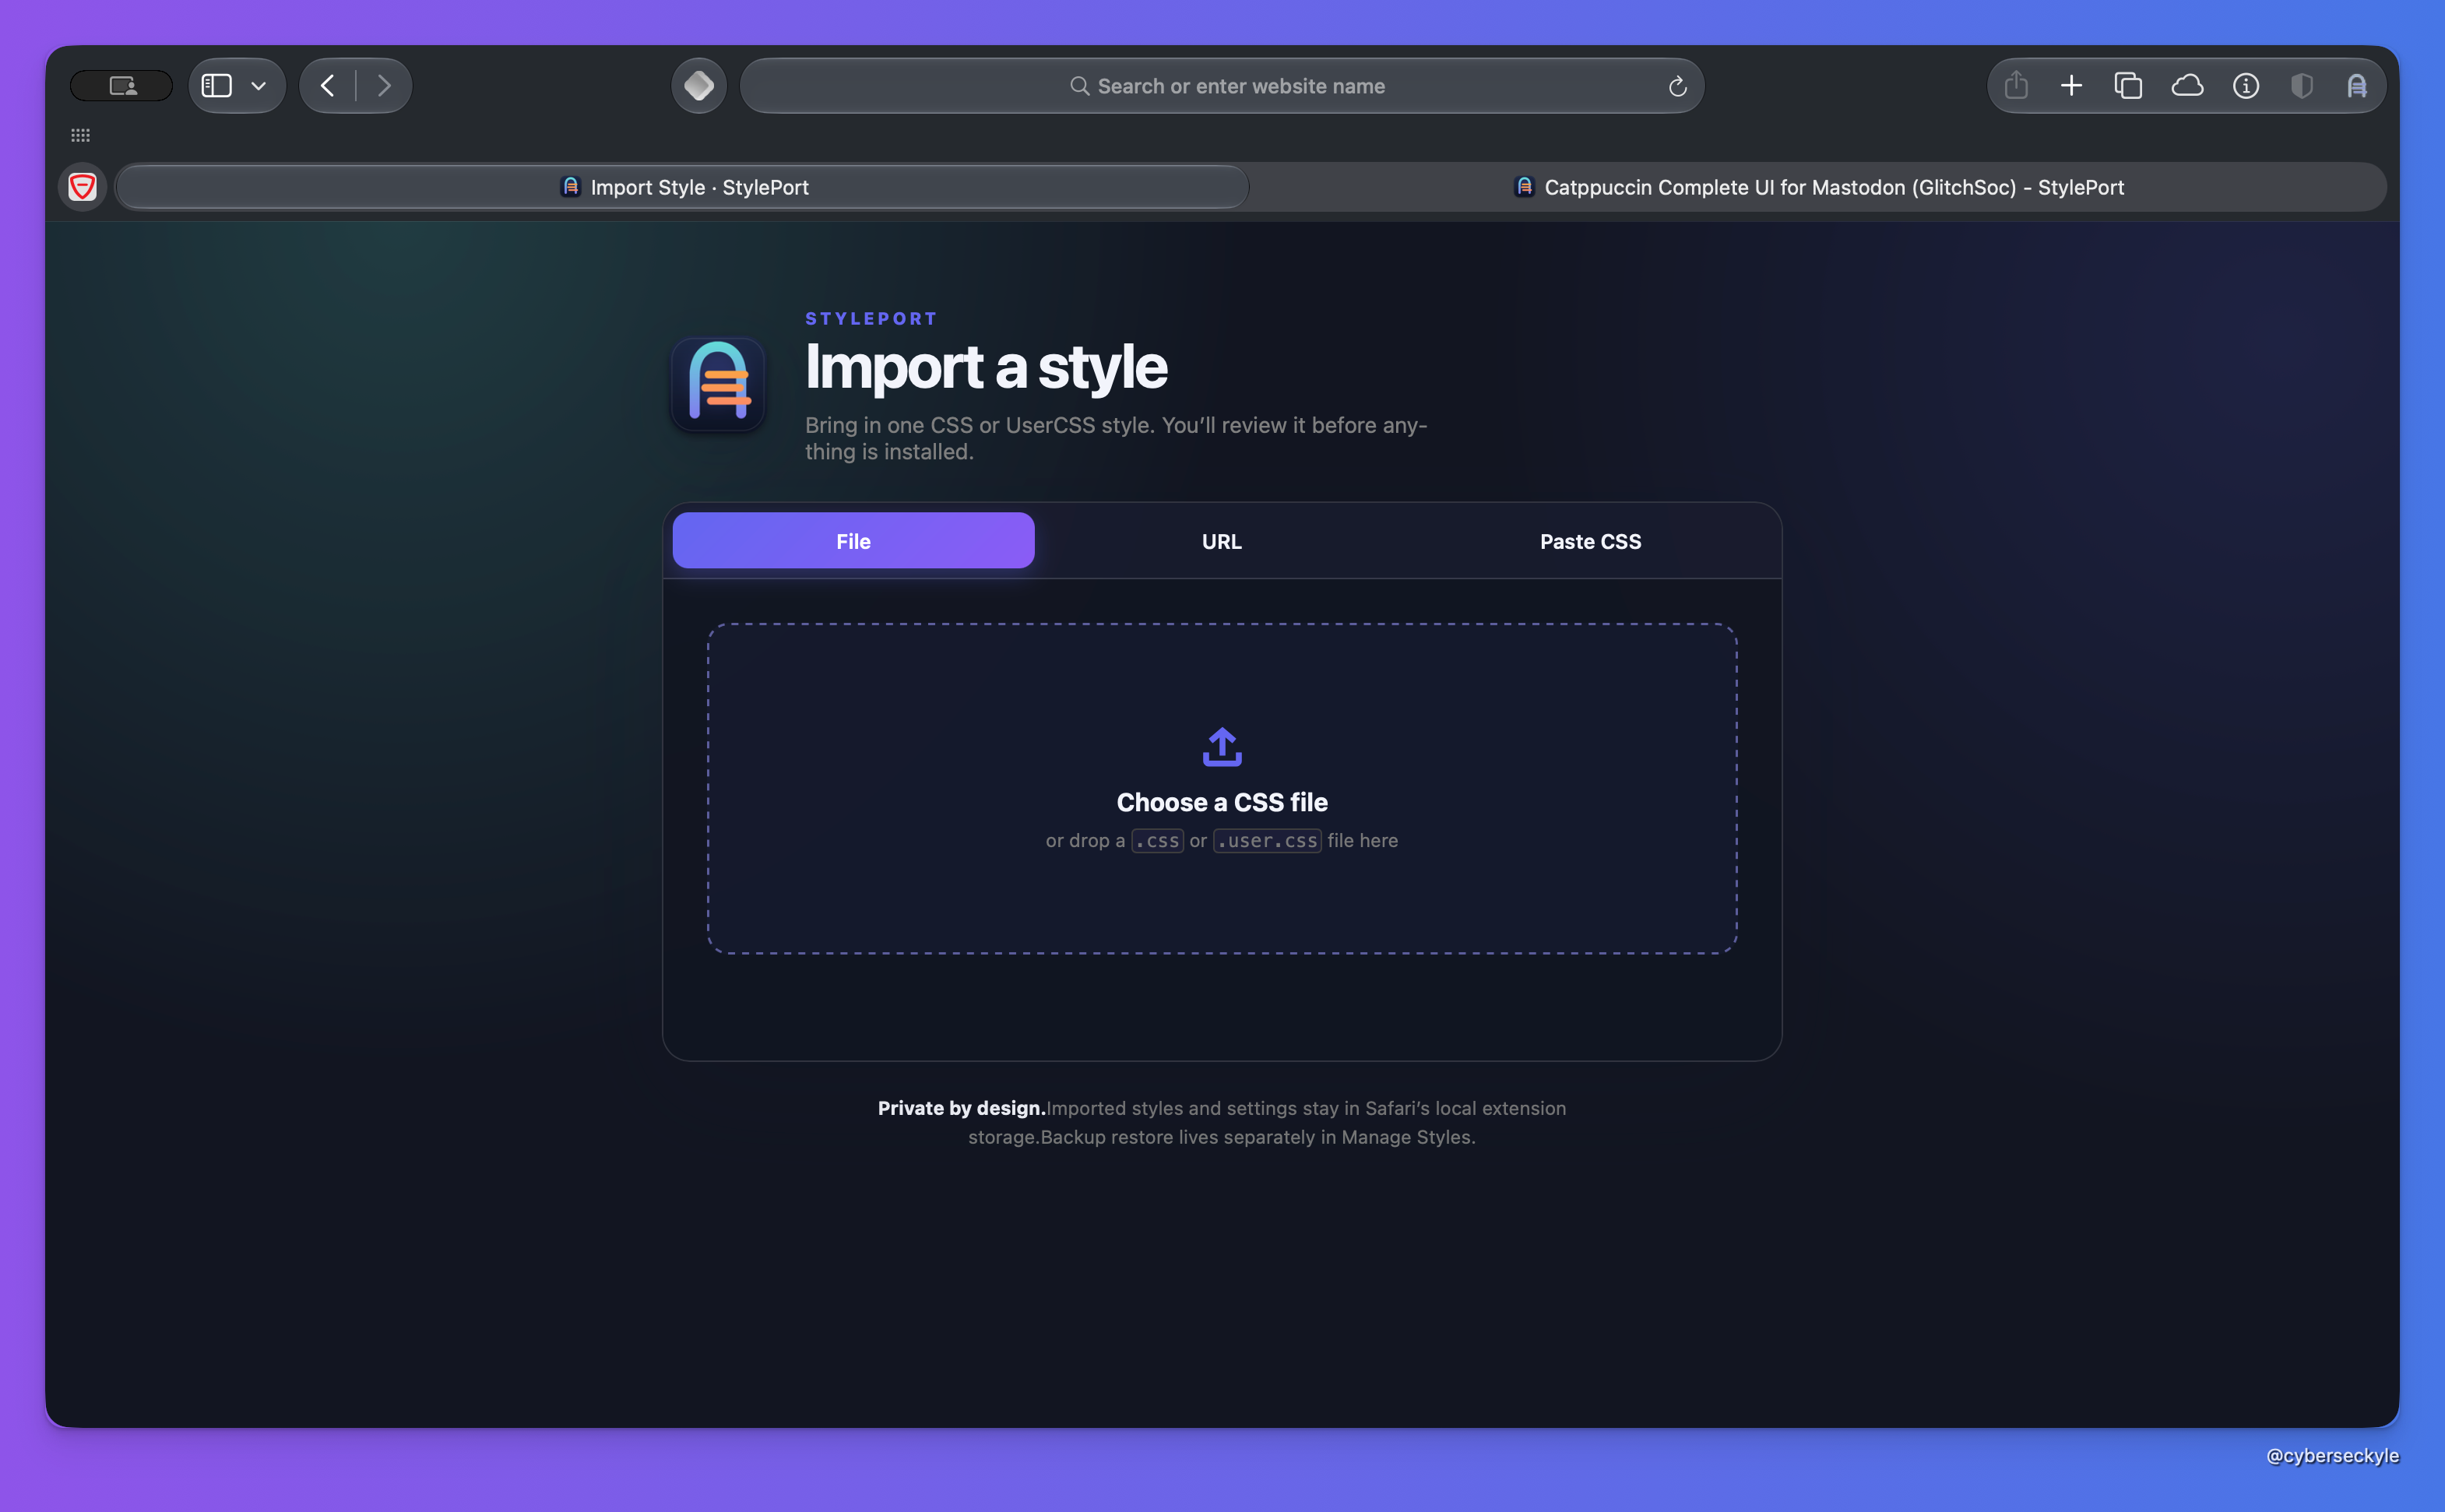
Task: Focus the Search or enter website name field
Action: point(1222,86)
